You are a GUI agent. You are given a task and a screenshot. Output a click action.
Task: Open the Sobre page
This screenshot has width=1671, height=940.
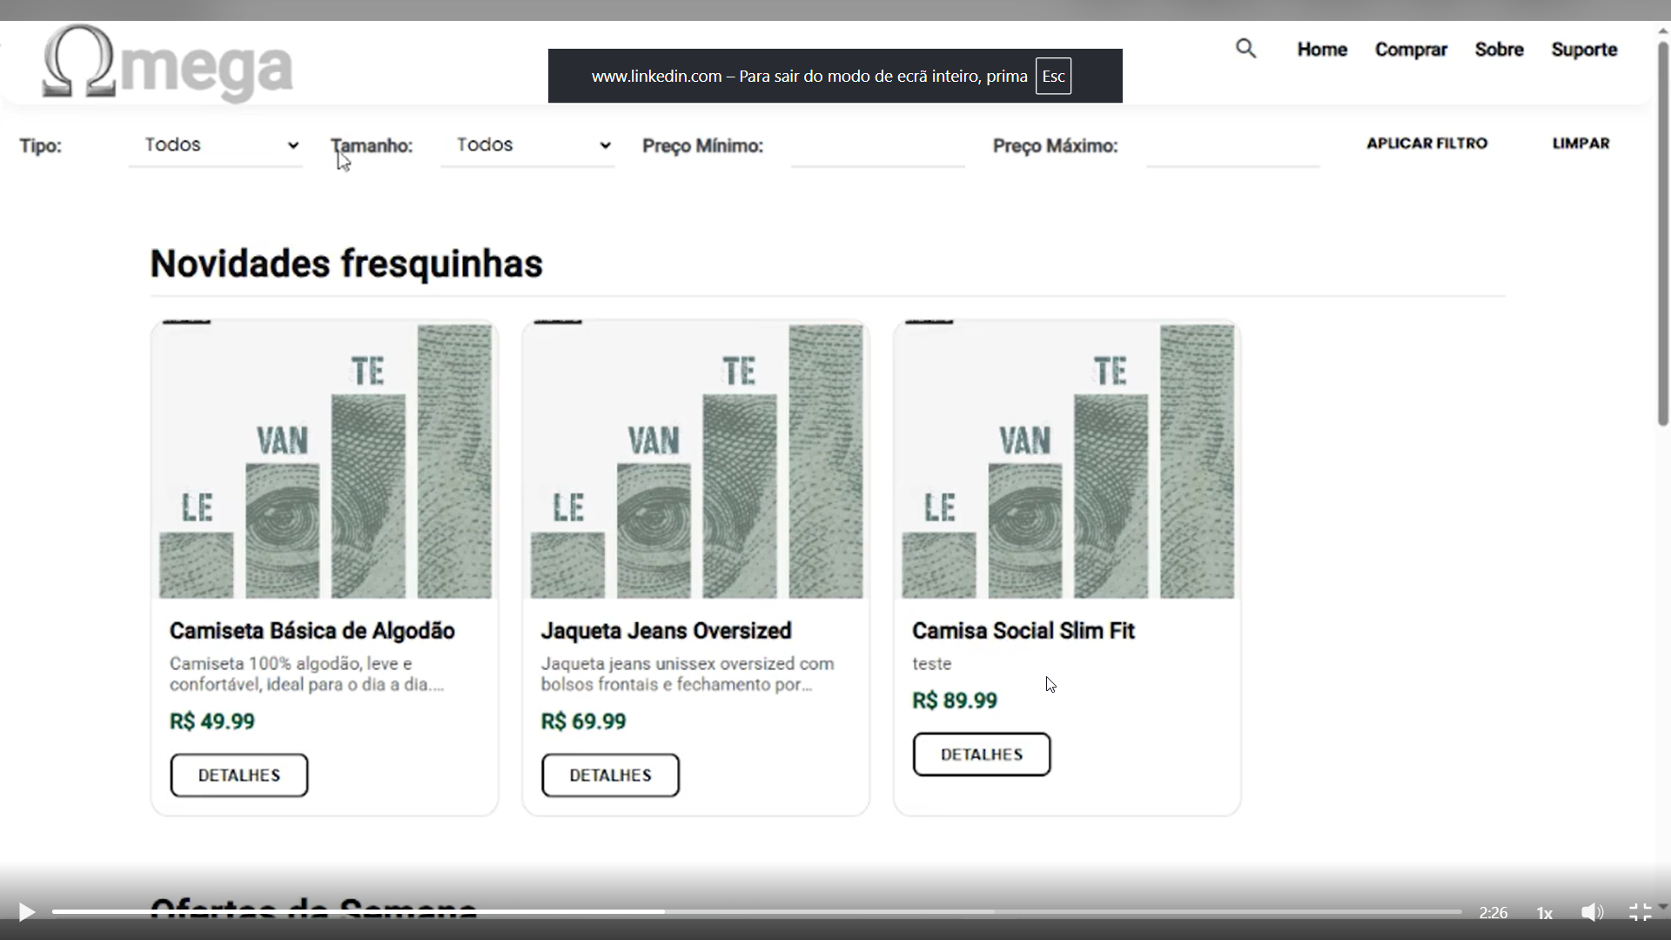point(1499,50)
